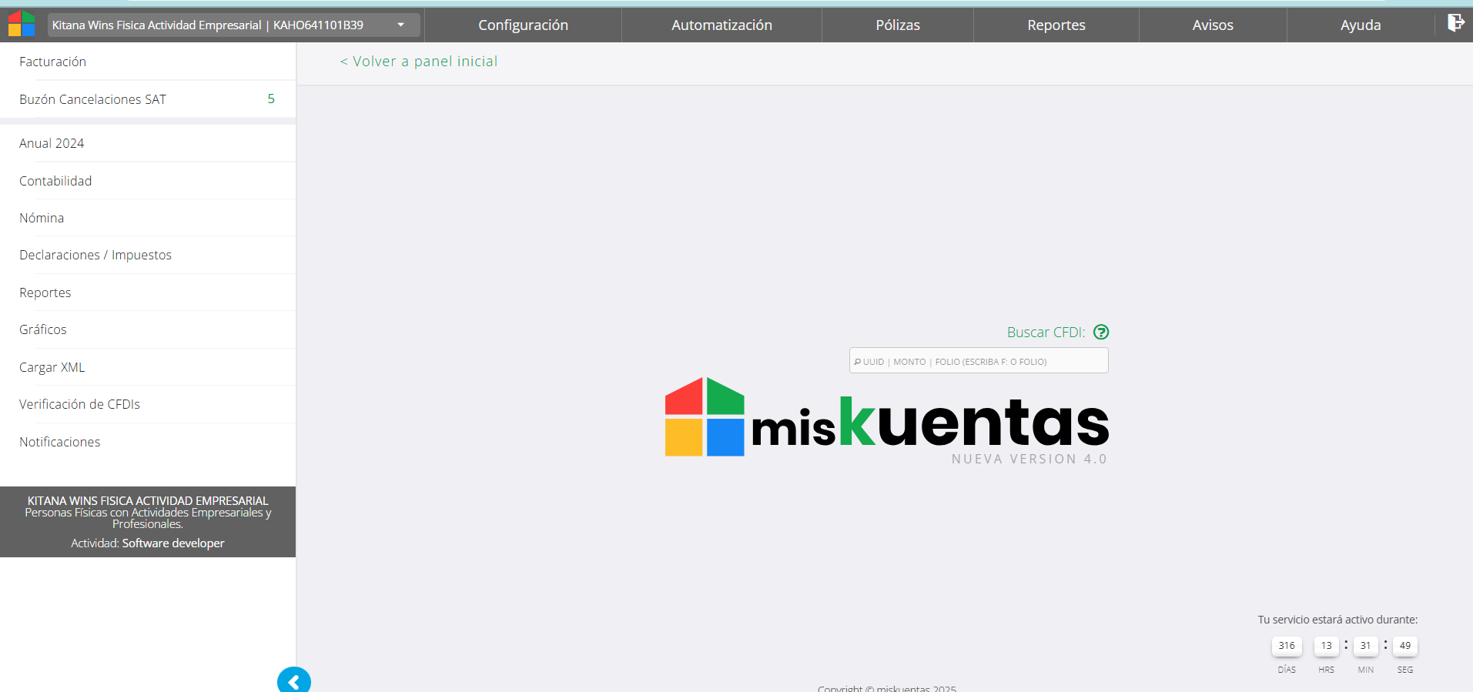Open Declaraciones / Impuestos section
The width and height of the screenshot is (1473, 692).
click(95, 255)
